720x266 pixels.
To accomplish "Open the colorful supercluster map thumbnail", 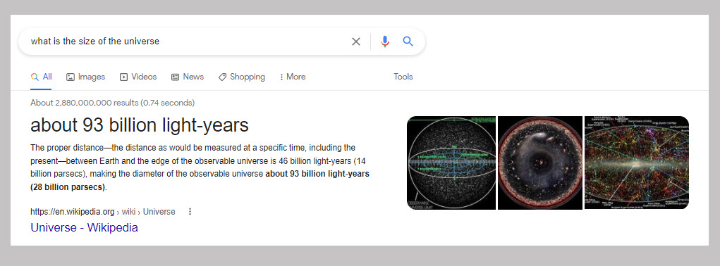I will [636, 163].
